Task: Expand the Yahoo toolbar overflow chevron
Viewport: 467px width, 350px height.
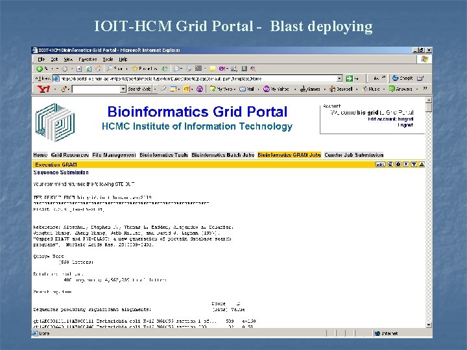Action: point(425,88)
